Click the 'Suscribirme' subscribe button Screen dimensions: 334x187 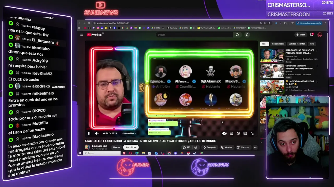pos(131,147)
